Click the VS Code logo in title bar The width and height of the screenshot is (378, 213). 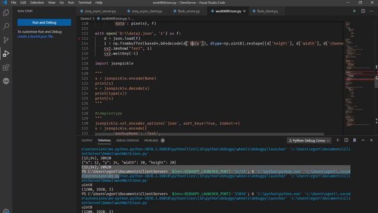pos(5,2)
